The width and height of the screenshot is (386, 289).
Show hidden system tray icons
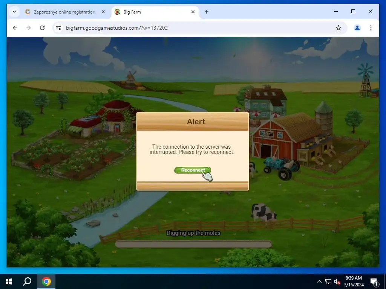(319, 281)
